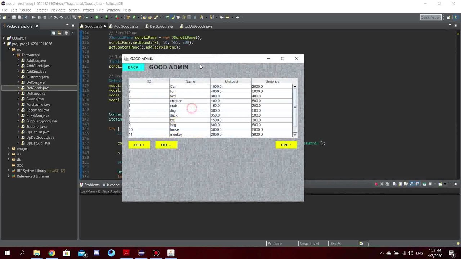The width and height of the screenshot is (461, 259).
Task: Open the Java app taskbar icon
Action: pos(171,253)
